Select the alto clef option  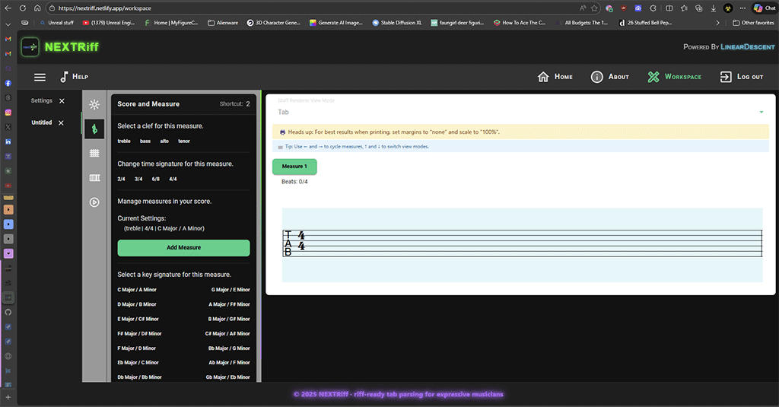[164, 141]
